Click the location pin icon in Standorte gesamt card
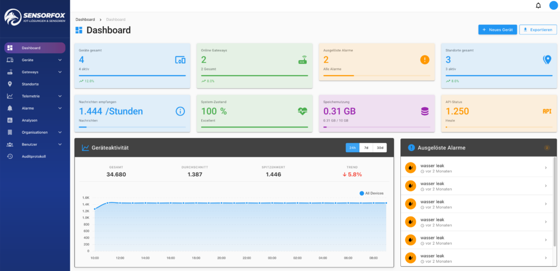This screenshot has width=560, height=271. (547, 60)
